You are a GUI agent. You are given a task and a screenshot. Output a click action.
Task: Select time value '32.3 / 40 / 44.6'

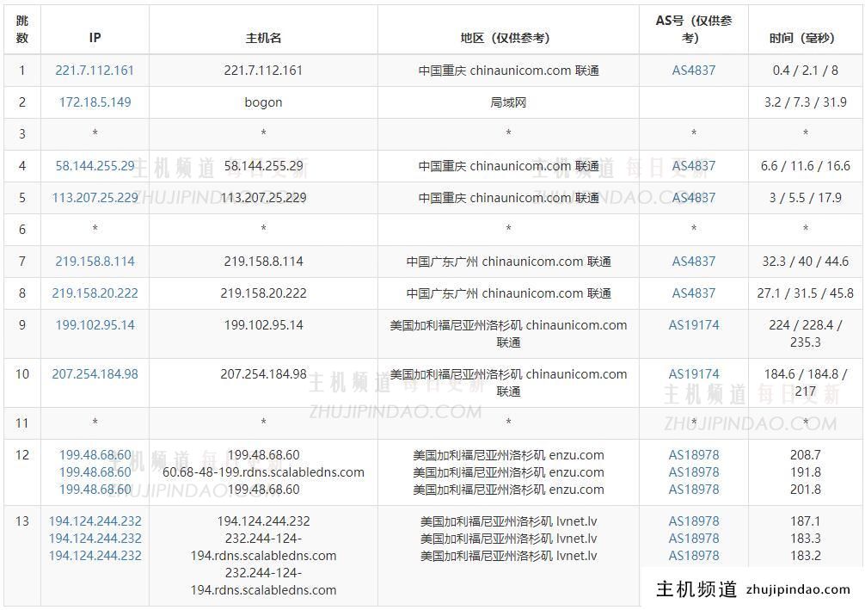pos(805,261)
